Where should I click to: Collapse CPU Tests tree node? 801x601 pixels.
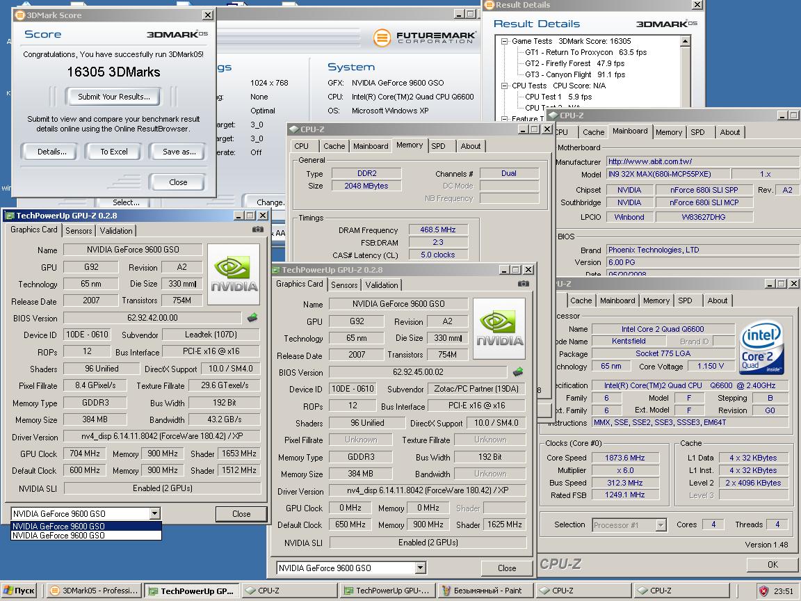(x=504, y=86)
